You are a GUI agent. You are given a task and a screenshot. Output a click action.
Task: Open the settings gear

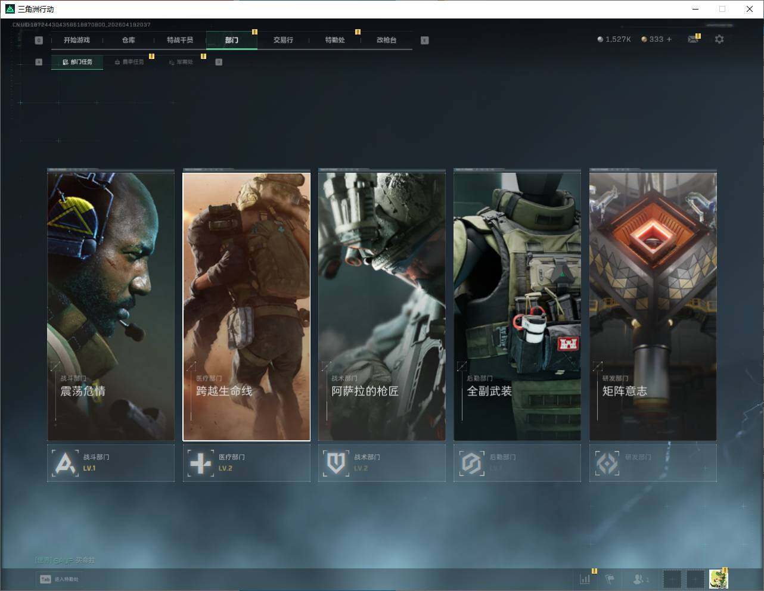[719, 39]
